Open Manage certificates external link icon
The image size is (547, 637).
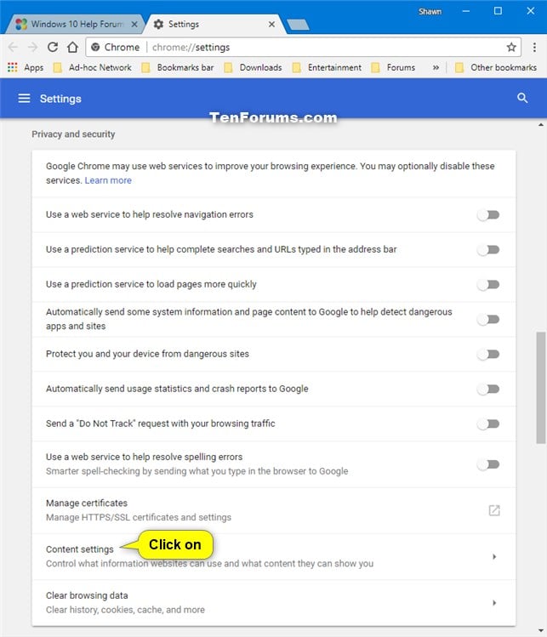tap(494, 510)
